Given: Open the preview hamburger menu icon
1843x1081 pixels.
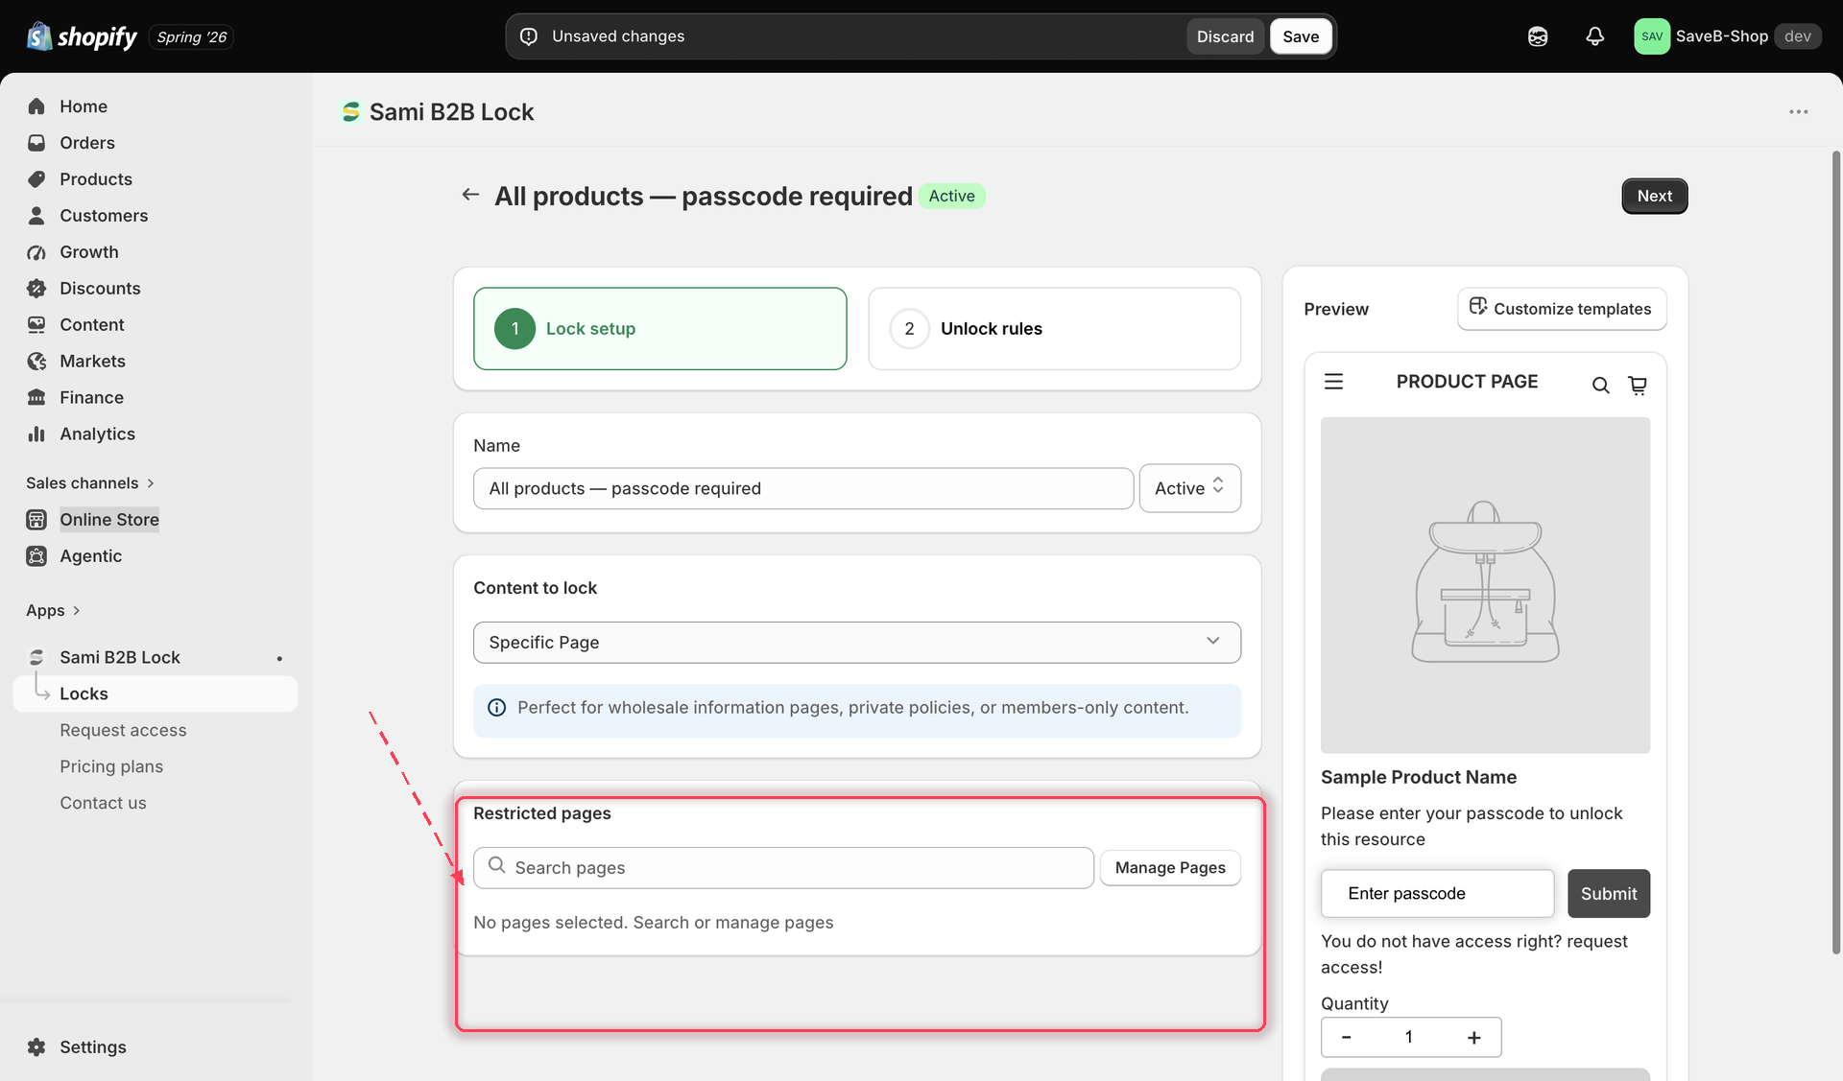Looking at the screenshot, I should 1333,382.
